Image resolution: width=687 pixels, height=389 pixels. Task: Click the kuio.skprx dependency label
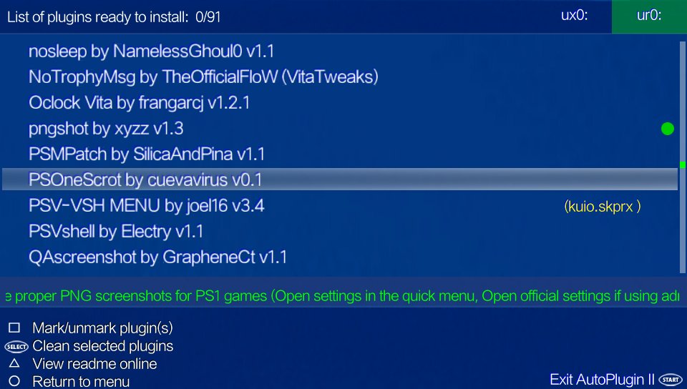(603, 206)
